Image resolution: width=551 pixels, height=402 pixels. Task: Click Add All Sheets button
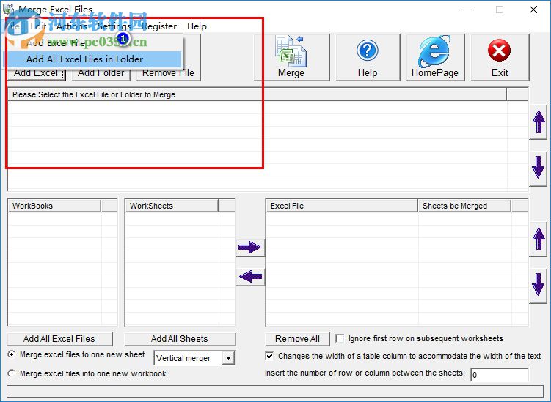(180, 339)
